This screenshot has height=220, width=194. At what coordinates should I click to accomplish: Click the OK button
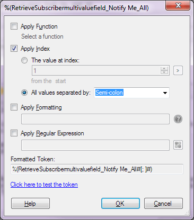coord(120,204)
